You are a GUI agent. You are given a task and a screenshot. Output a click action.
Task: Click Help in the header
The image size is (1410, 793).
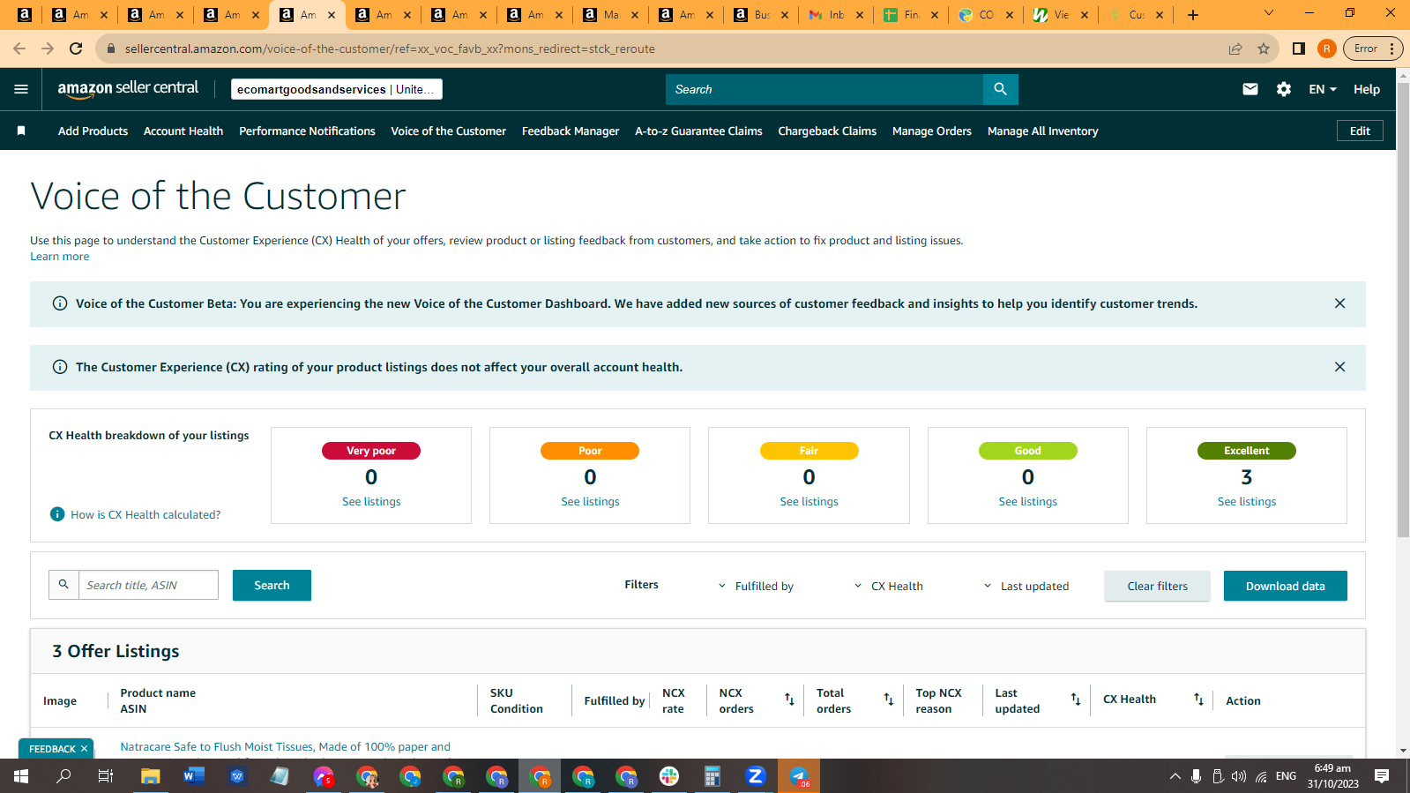(1366, 89)
